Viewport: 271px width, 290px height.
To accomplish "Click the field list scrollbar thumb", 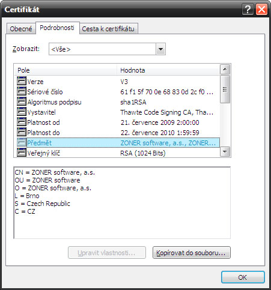I will 225,89.
